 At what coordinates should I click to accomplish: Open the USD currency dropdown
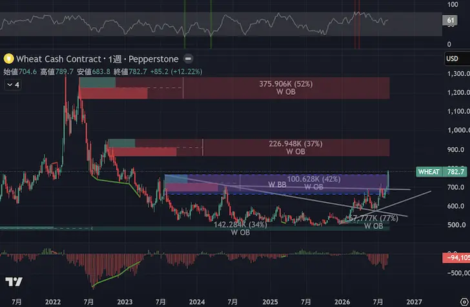click(456, 59)
